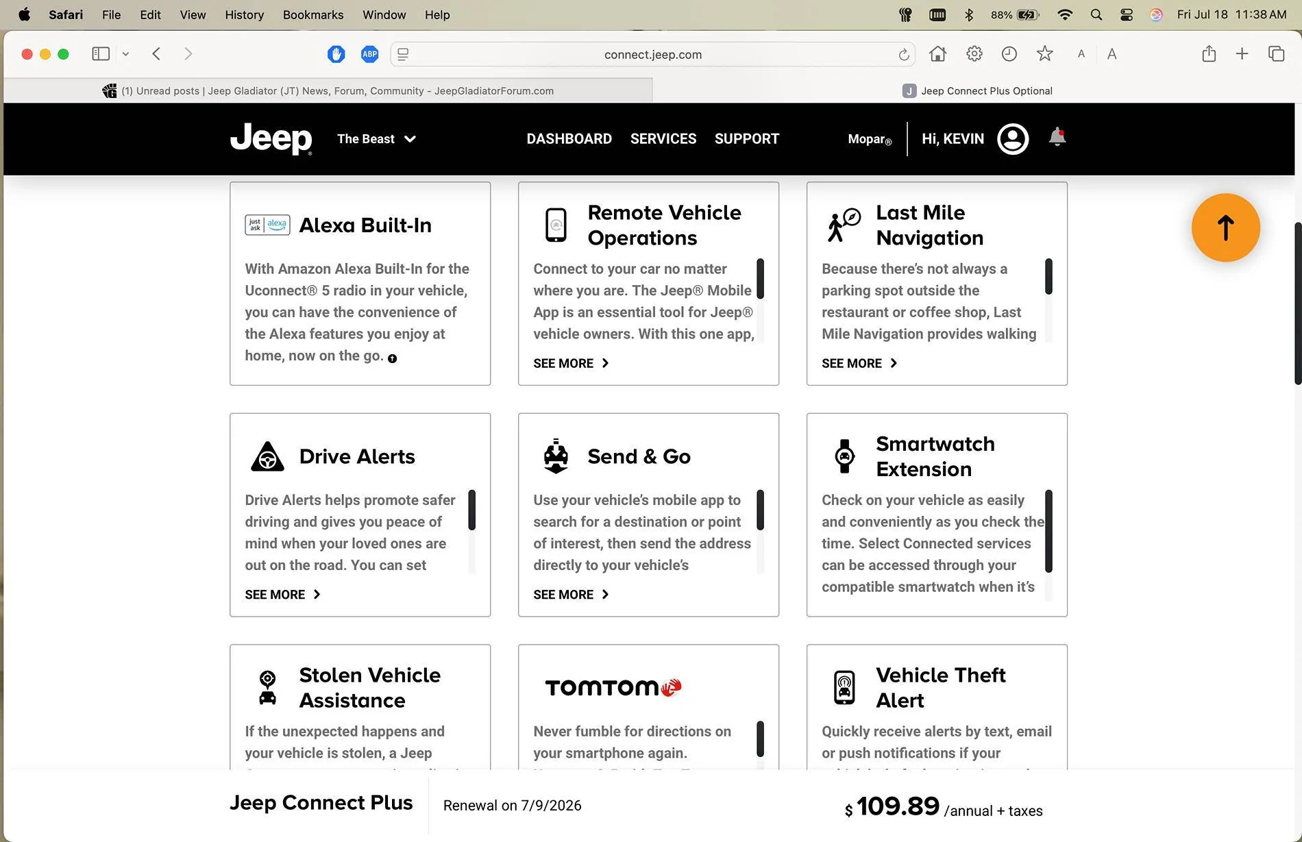Click the Drive Alerts steering wheel icon
The height and width of the screenshot is (842, 1302).
267,456
